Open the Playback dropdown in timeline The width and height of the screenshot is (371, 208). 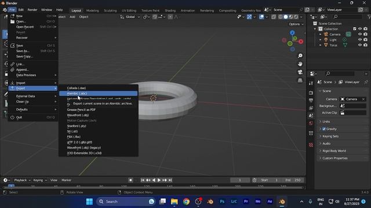pyautogui.click(x=22, y=180)
